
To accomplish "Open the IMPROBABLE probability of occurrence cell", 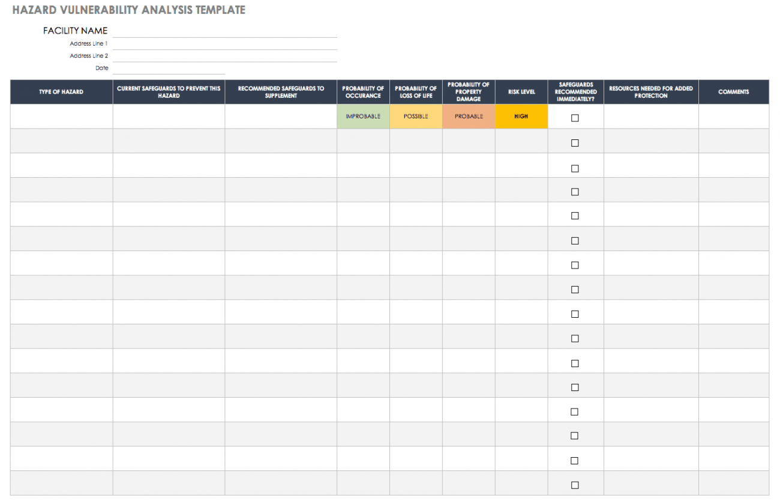I will click(363, 117).
